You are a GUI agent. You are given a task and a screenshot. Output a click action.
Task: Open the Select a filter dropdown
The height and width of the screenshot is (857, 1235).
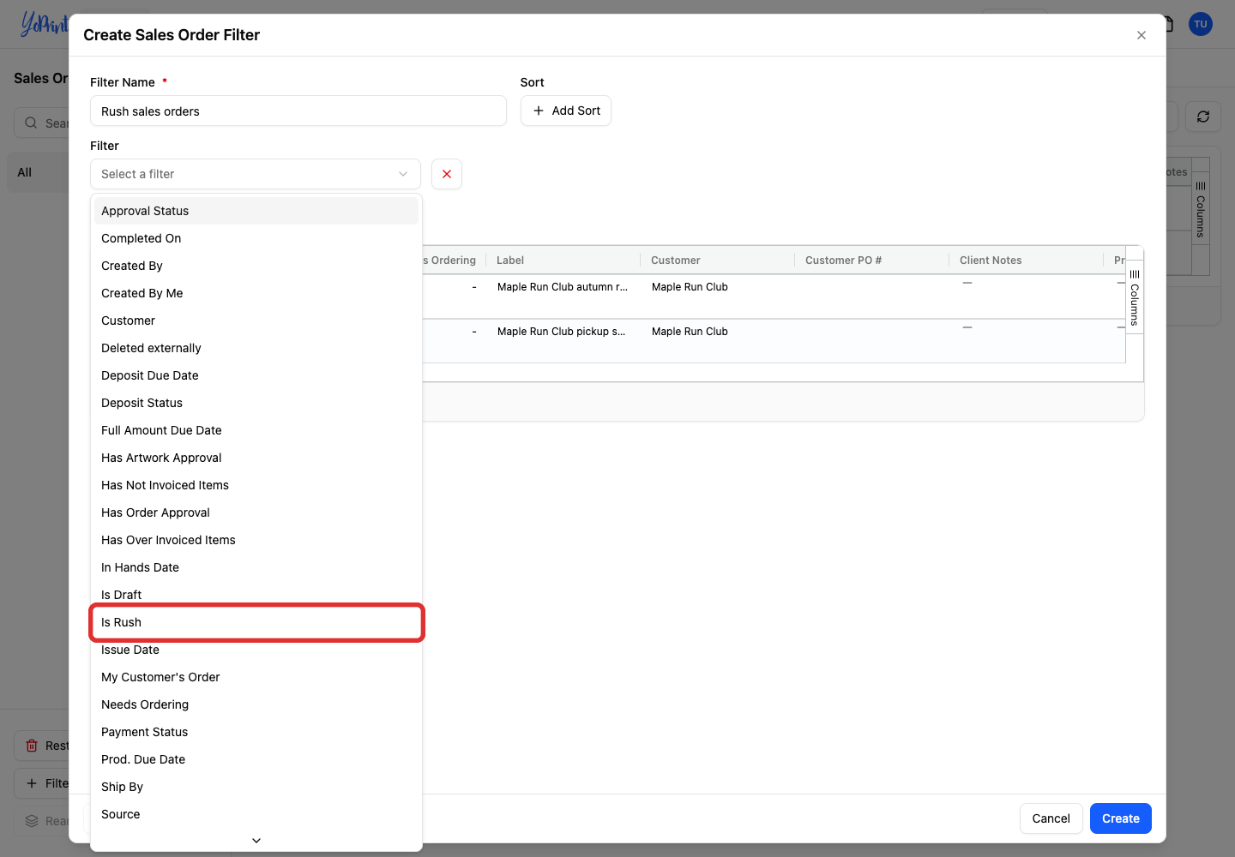tap(256, 174)
